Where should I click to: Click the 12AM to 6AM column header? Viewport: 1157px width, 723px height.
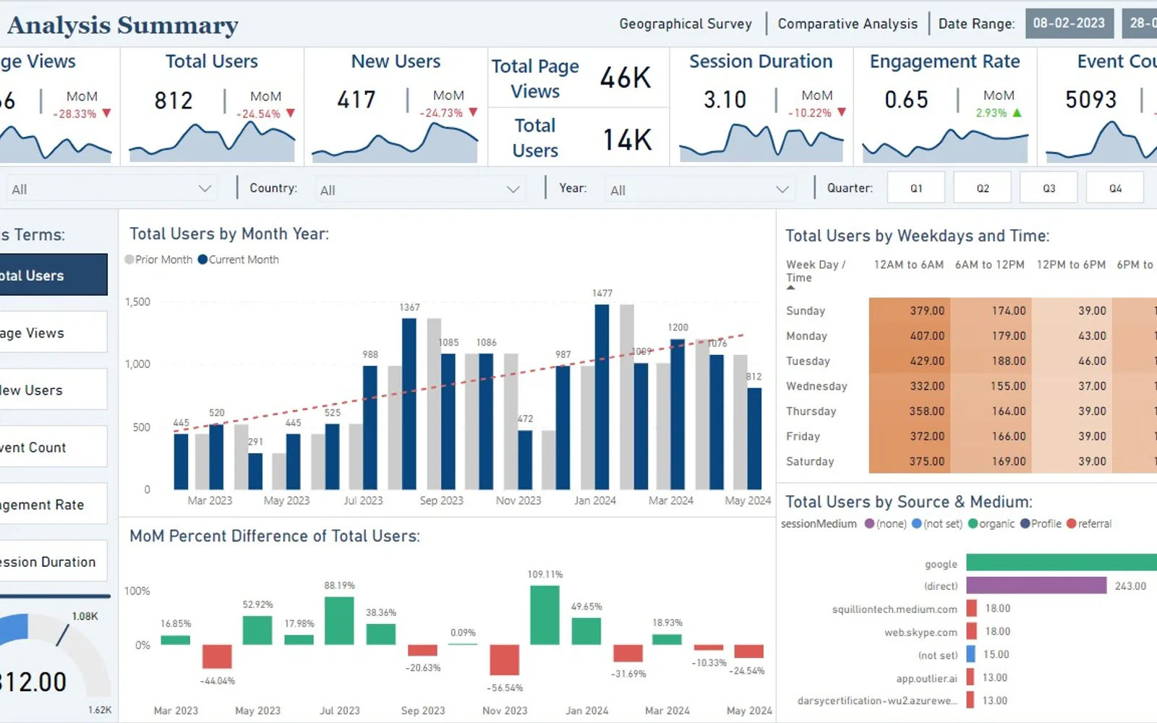[x=908, y=265]
